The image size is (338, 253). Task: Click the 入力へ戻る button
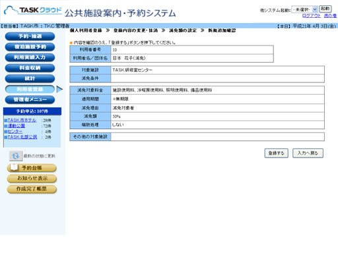(x=308, y=153)
